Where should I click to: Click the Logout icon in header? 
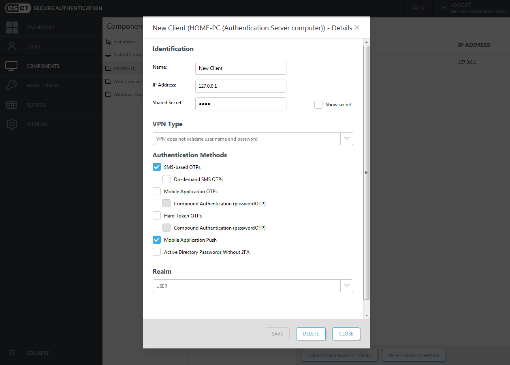(444, 8)
